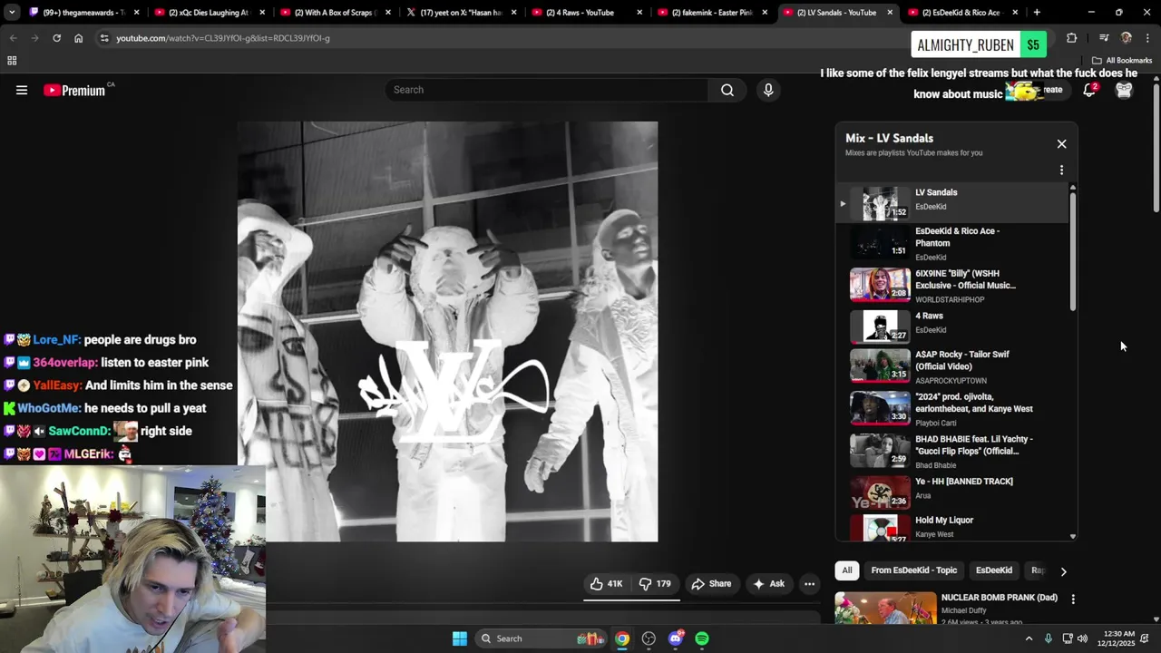The width and height of the screenshot is (1161, 653).
Task: Click the Mix playlist scrollbar
Action: (1073, 250)
